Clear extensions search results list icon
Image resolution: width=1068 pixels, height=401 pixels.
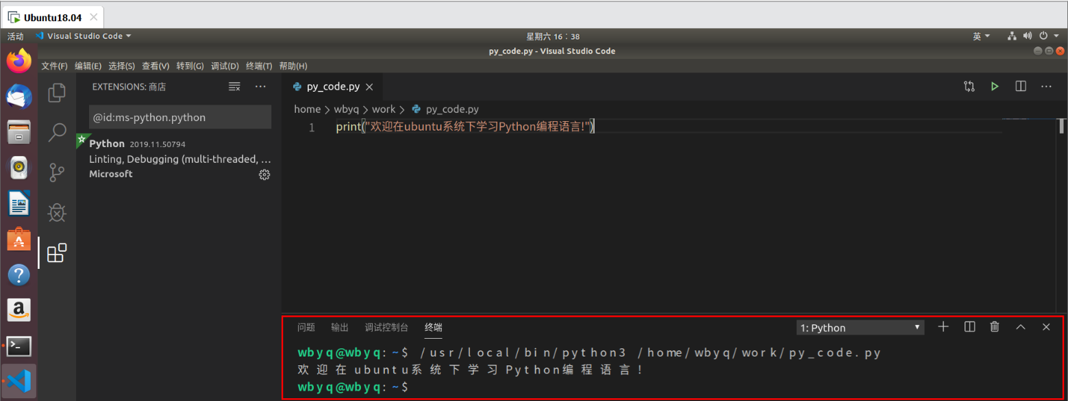pyautogui.click(x=234, y=87)
